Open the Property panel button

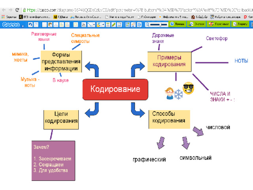[x=240, y=24]
